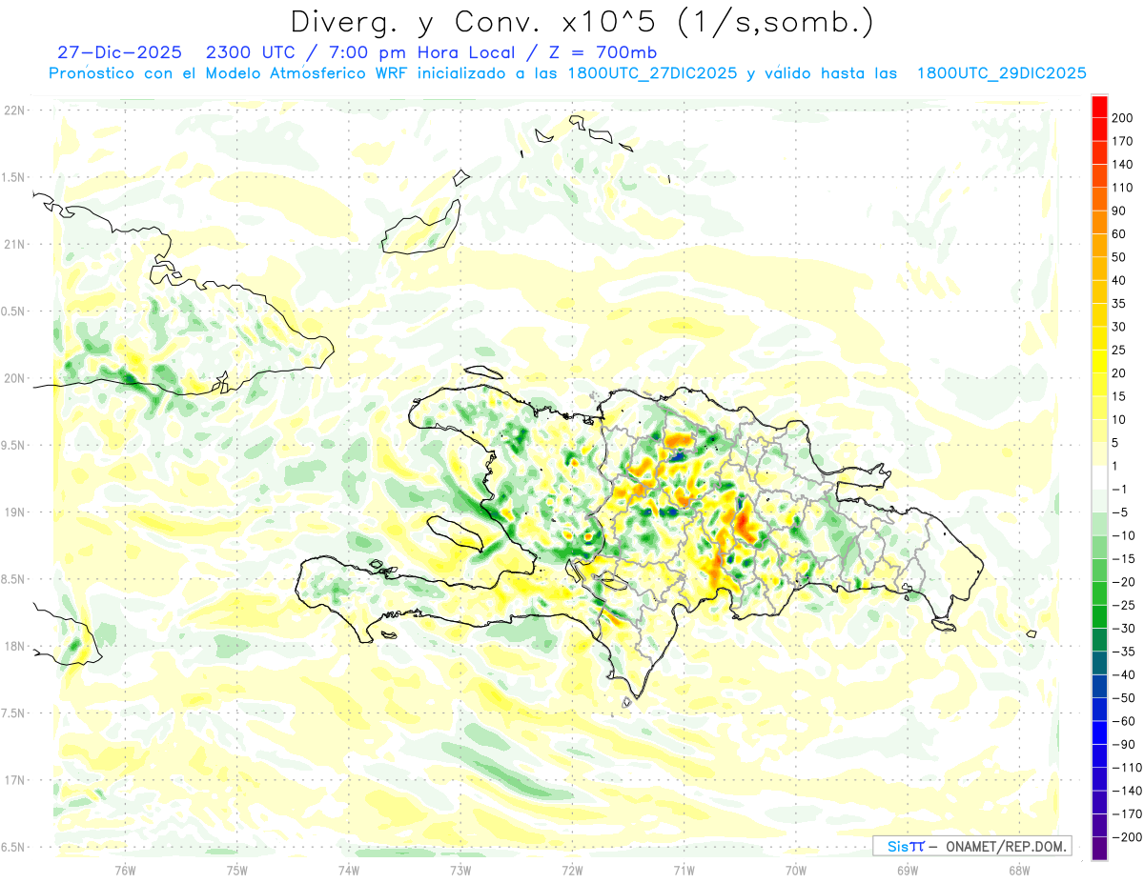Click the "18N" latitude label
The width and height of the screenshot is (1144, 883).
coord(13,647)
